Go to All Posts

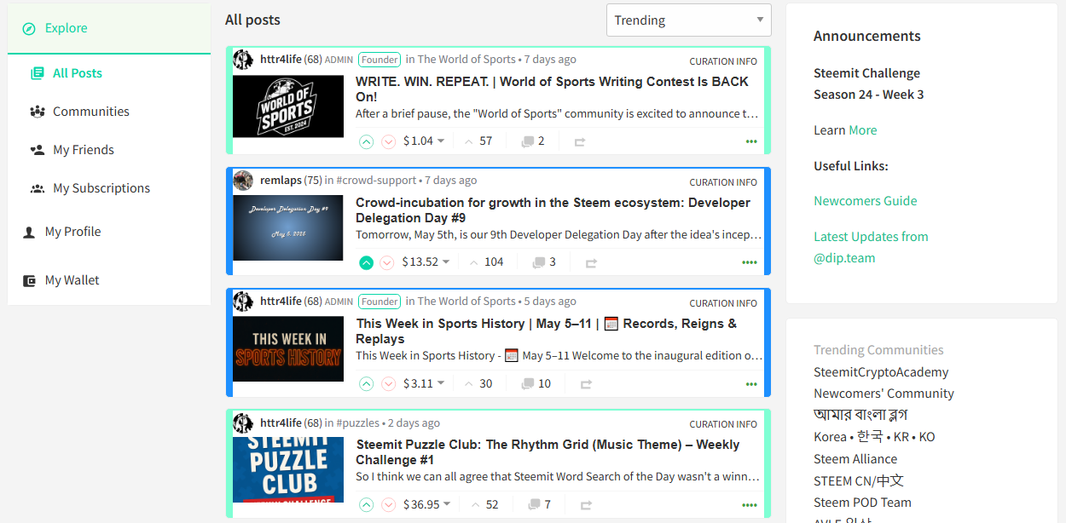point(78,73)
